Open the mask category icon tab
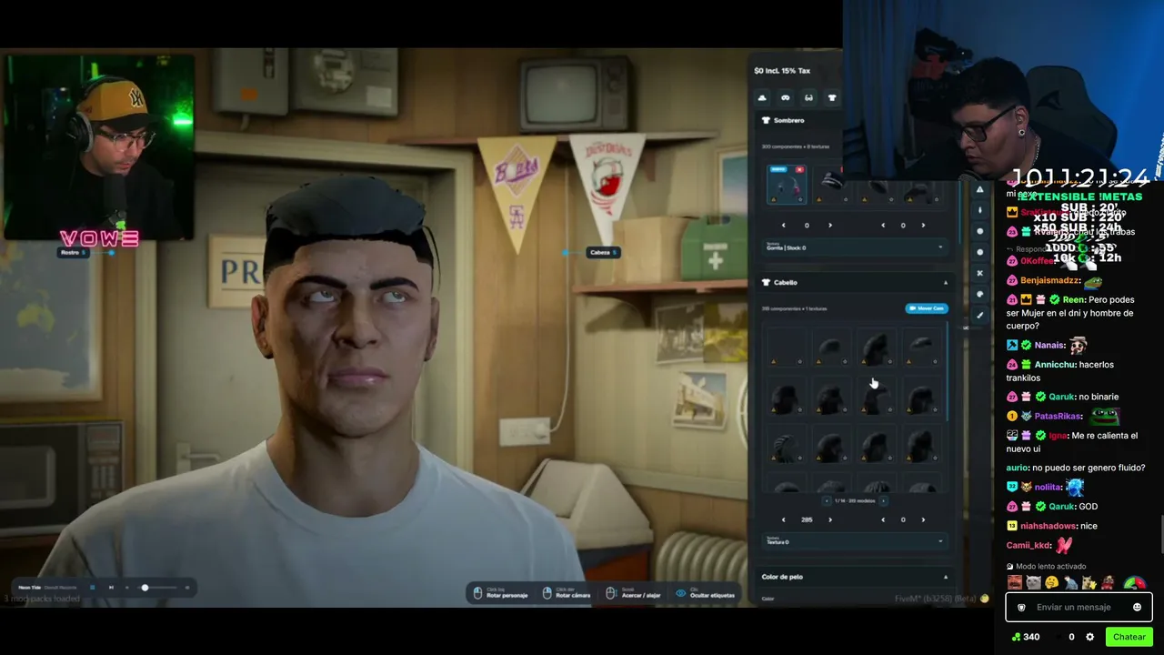Viewport: 1164px width, 655px height. click(x=786, y=97)
